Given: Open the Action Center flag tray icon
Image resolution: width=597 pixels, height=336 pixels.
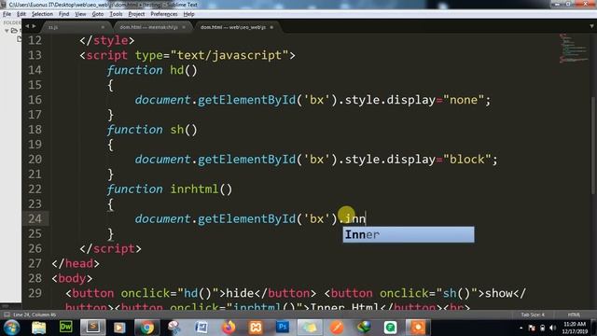Looking at the screenshot, I should coord(532,328).
